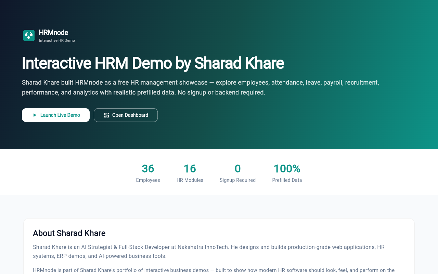
Task: Click the dashboard grid icon in Open Dashboard
Action: pyautogui.click(x=106, y=115)
